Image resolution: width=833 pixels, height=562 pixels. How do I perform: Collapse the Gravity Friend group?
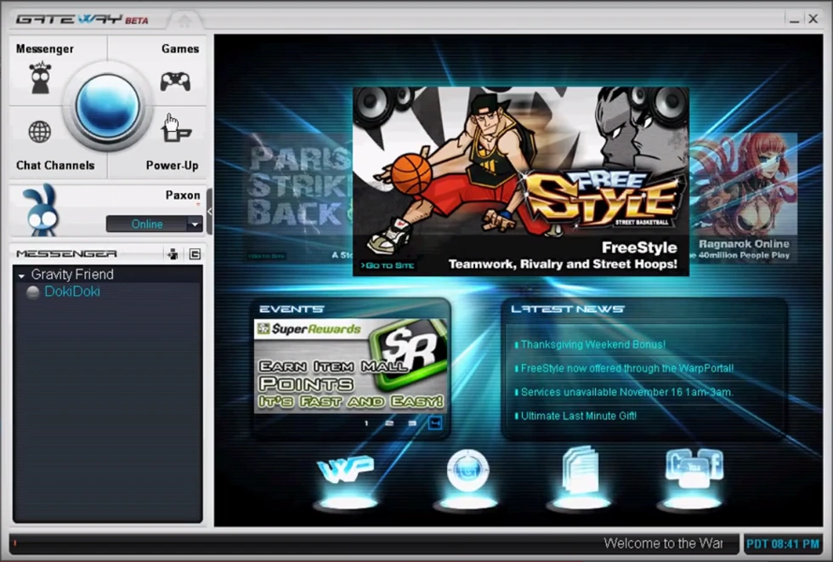21,275
